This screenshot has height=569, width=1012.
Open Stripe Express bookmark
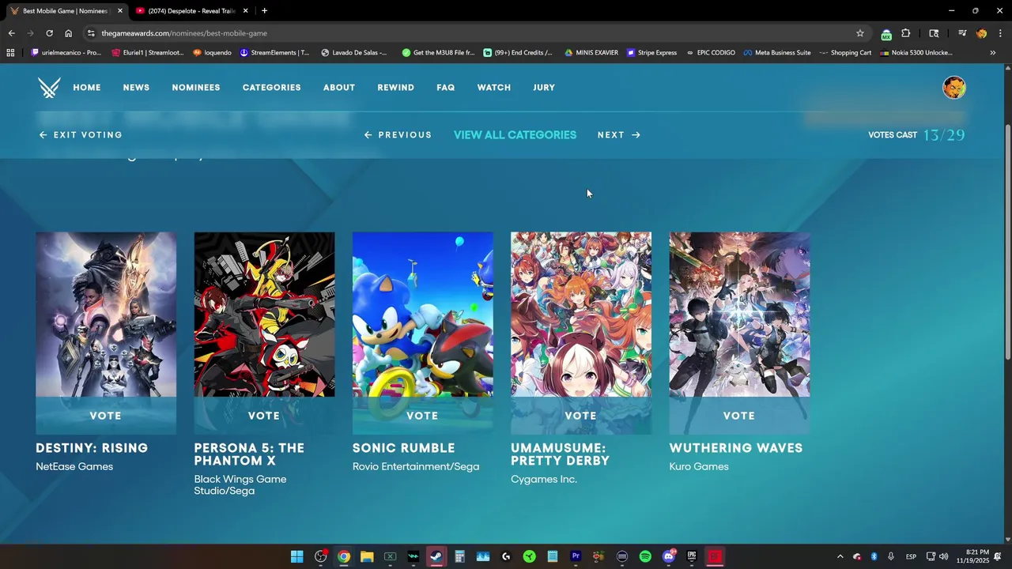[651, 53]
